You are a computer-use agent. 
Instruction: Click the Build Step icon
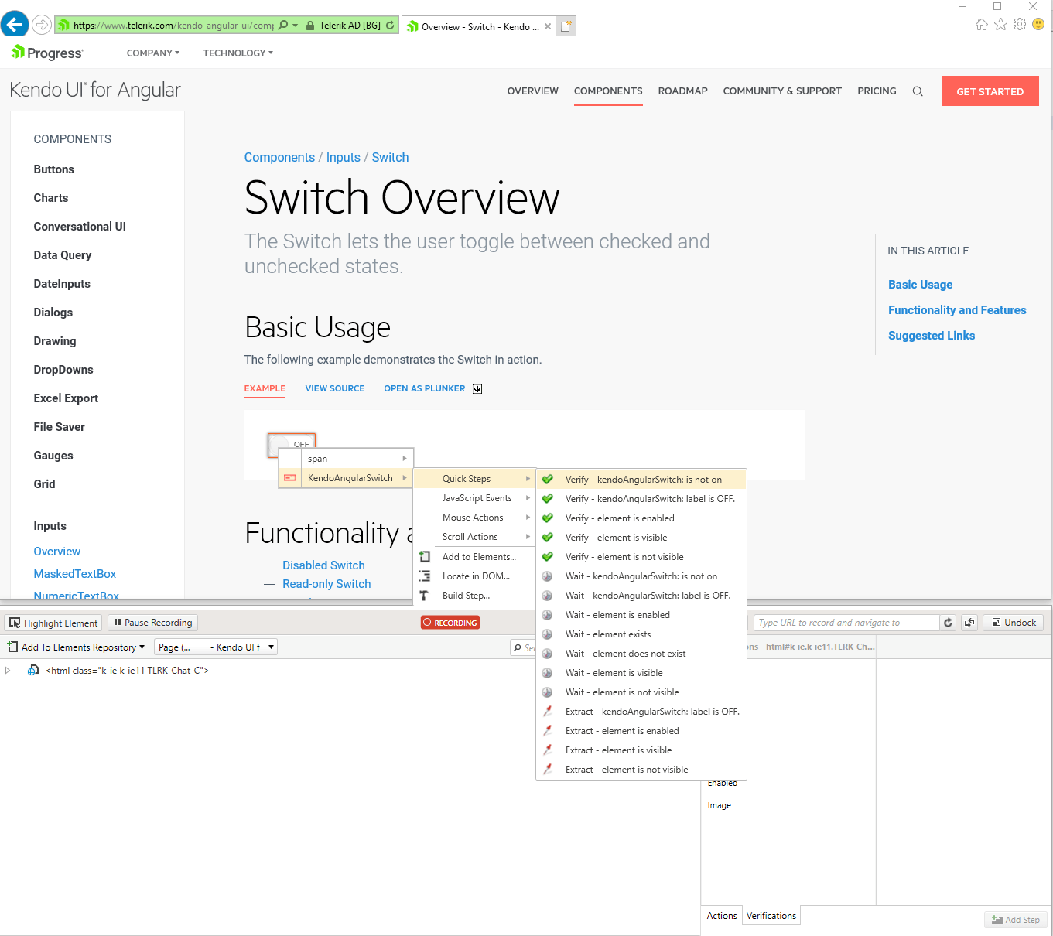(x=425, y=596)
